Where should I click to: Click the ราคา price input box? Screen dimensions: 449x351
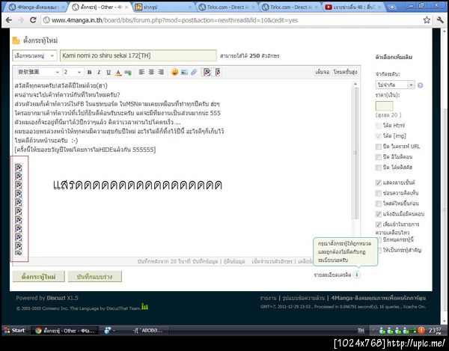coord(384,106)
